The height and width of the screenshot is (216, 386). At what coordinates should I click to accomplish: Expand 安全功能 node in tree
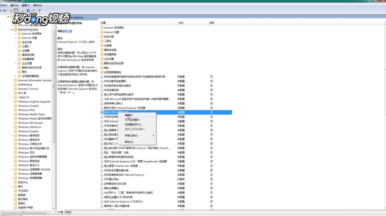(16, 42)
